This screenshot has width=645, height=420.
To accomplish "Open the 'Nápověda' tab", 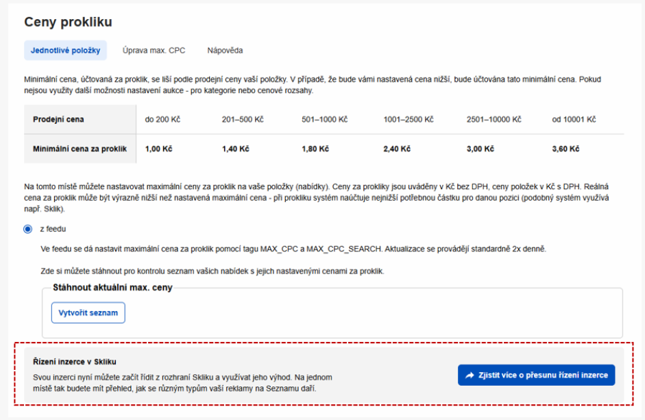I will 225,50.
